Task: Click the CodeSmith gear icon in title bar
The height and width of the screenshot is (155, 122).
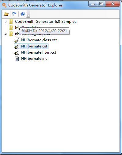Action: (4, 5)
